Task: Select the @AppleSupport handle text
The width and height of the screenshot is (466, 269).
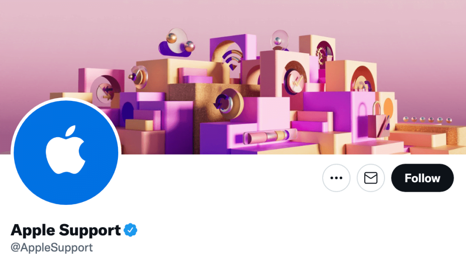Action: tap(52, 247)
